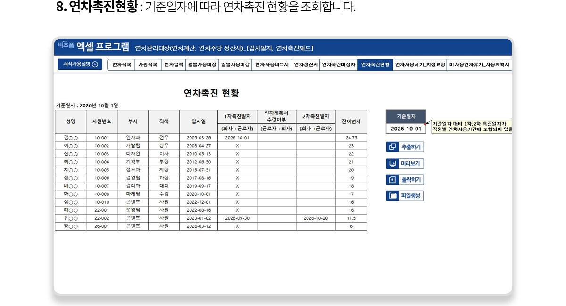Select the 부서 column header
566x306 pixels.
click(x=133, y=121)
